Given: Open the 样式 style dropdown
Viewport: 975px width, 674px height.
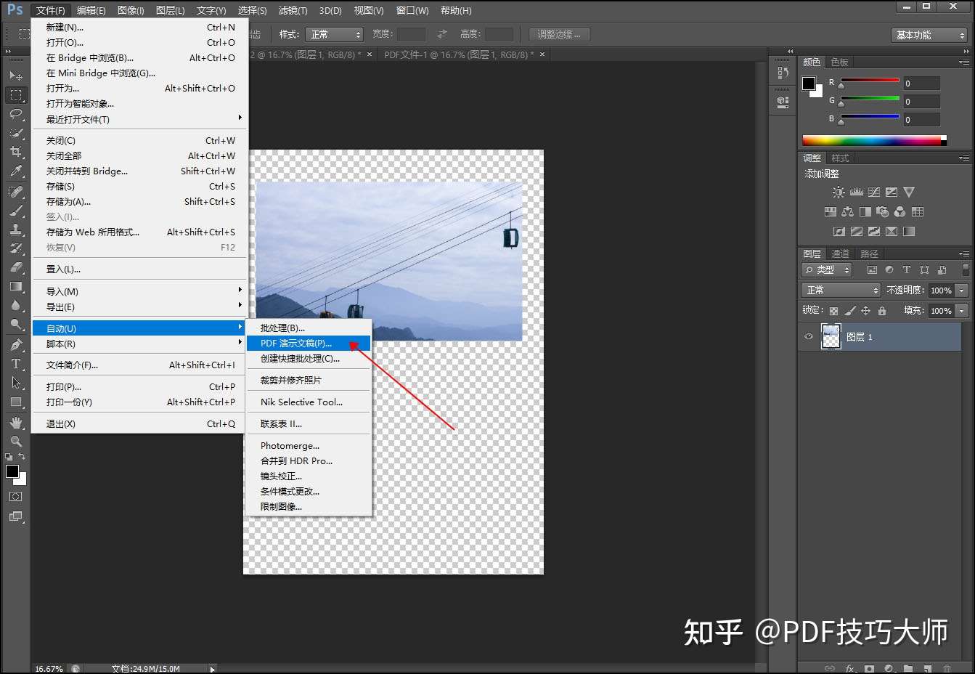Looking at the screenshot, I should tap(334, 34).
